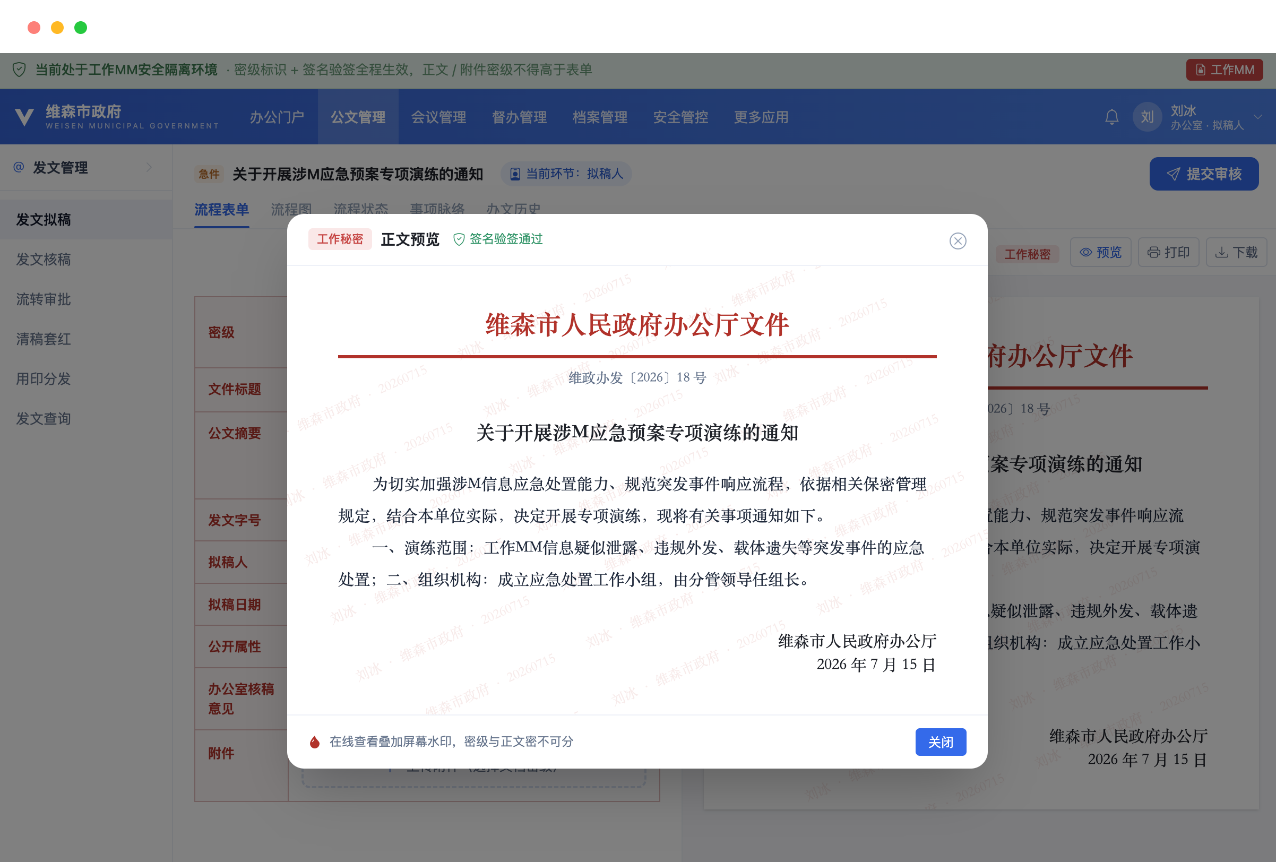
Task: Click the 打印 button
Action: point(1168,253)
